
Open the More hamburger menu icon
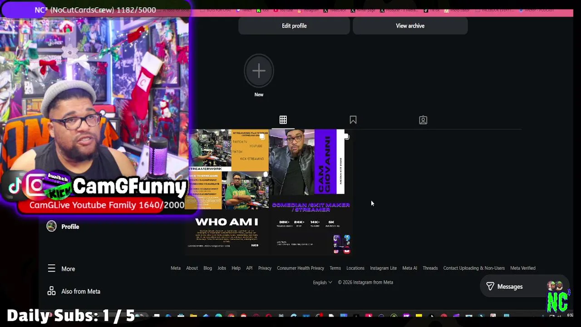tap(51, 268)
